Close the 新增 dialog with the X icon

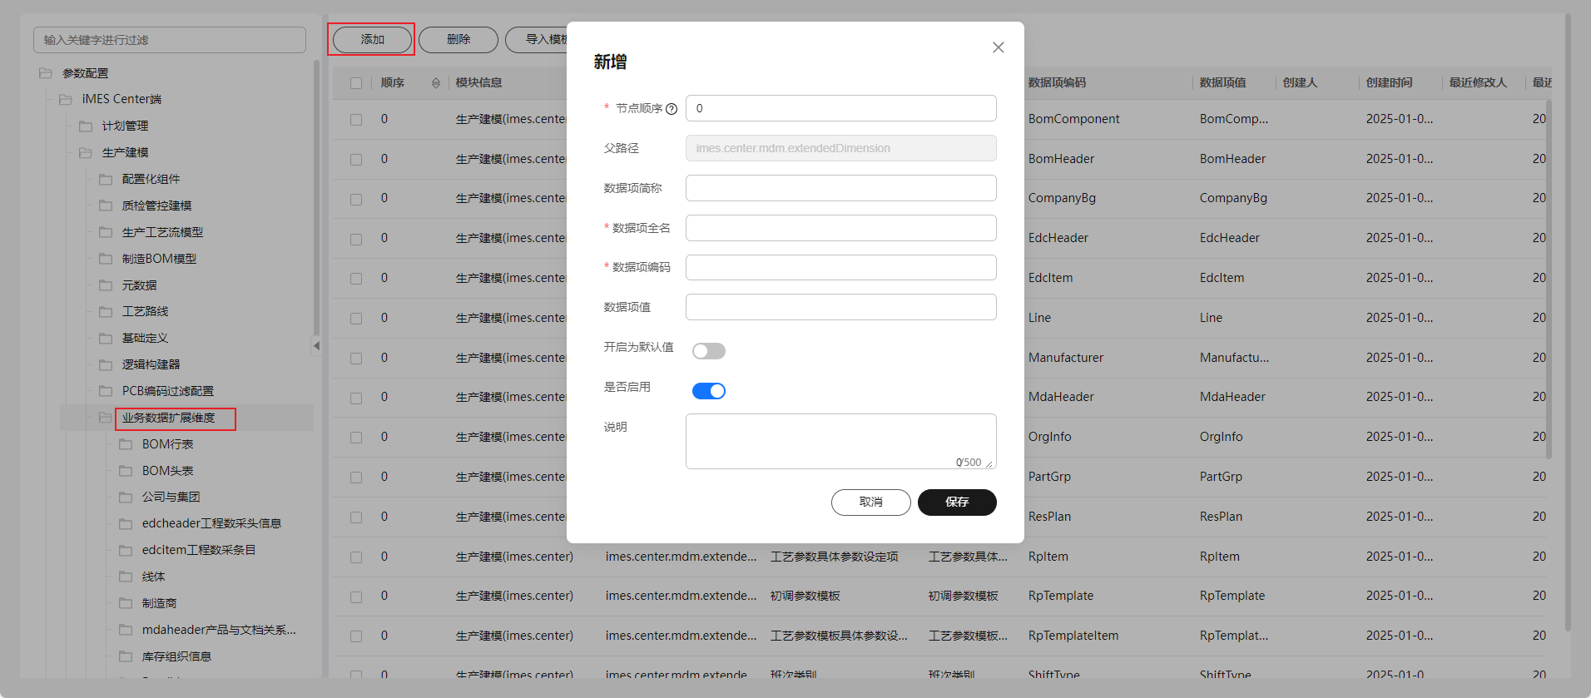[999, 47]
